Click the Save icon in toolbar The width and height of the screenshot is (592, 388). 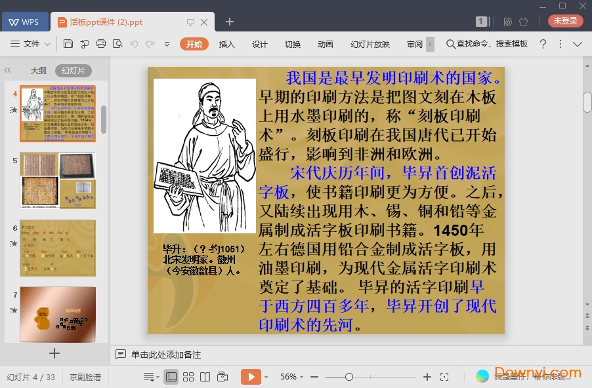pyautogui.click(x=68, y=44)
